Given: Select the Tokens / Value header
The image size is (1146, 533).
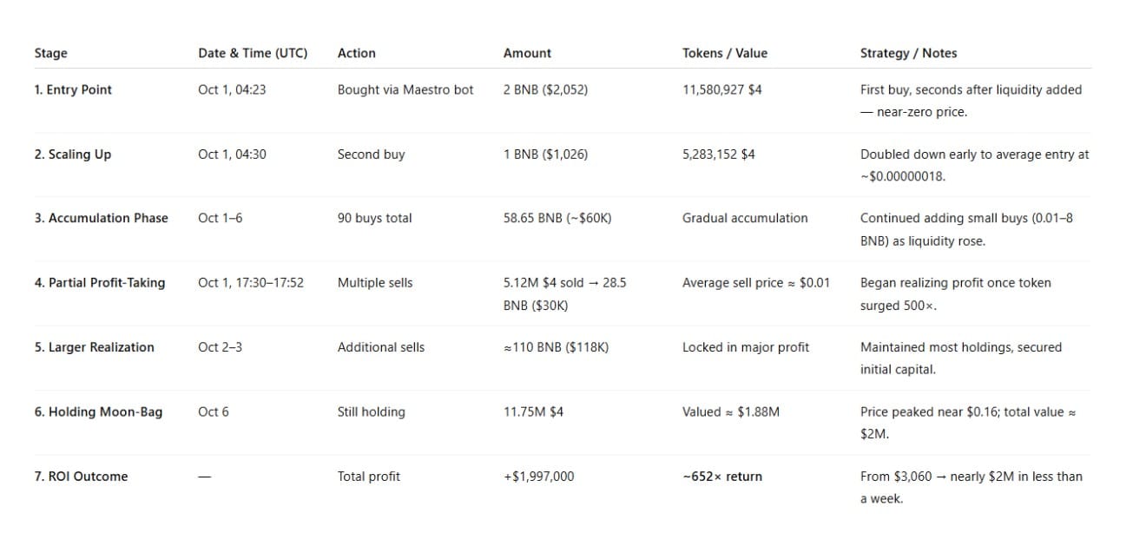Looking at the screenshot, I should (725, 53).
